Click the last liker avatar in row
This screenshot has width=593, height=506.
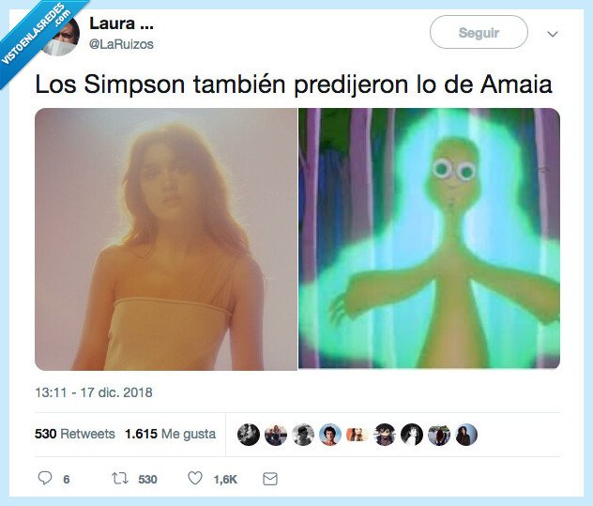466,435
